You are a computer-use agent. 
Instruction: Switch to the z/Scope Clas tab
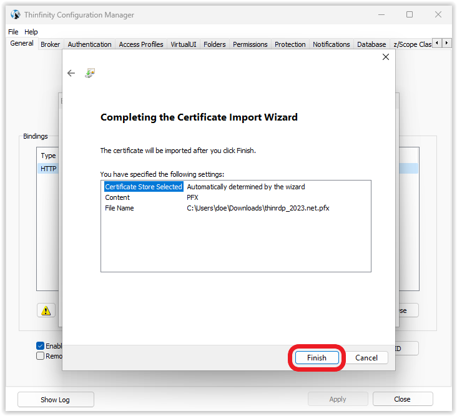pos(412,44)
